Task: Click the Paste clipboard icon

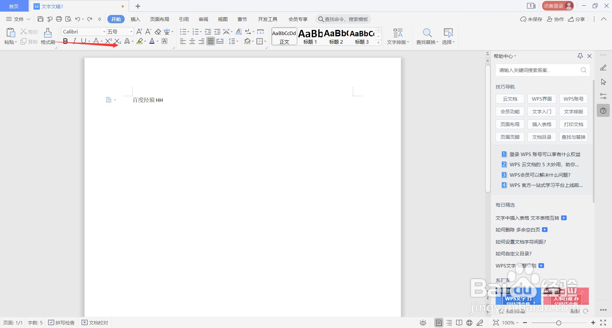Action: click(11, 32)
